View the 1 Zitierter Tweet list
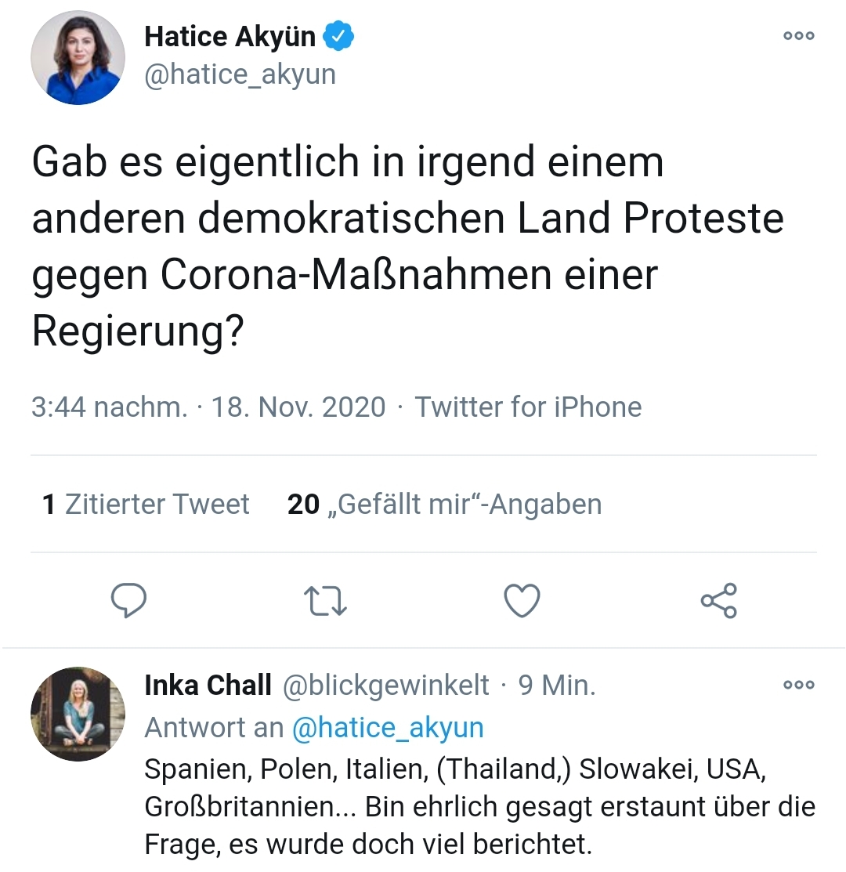This screenshot has width=846, height=872. tap(146, 505)
